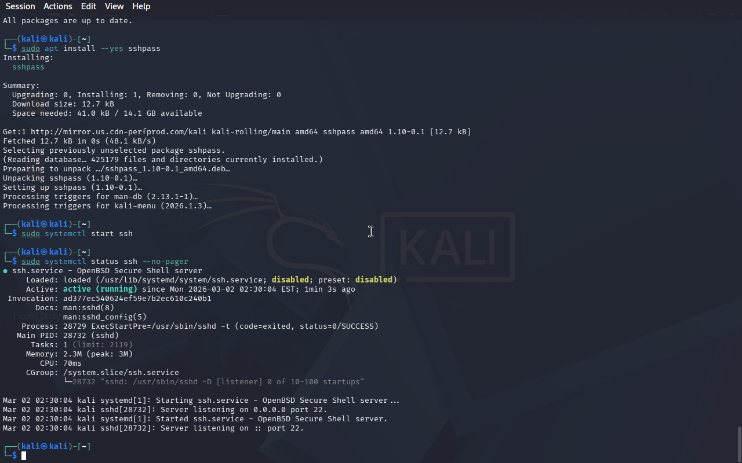The image size is (742, 463).
Task: Open the Help menu
Action: point(141,6)
